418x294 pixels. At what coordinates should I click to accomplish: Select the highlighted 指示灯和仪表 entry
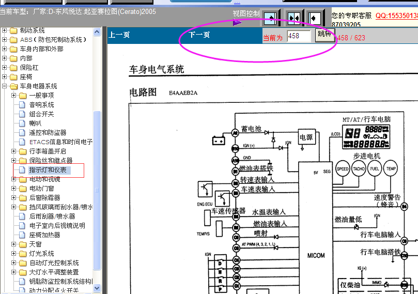48,170
